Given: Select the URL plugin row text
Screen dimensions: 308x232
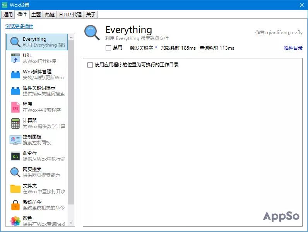Looking at the screenshot, I should 39,58.
